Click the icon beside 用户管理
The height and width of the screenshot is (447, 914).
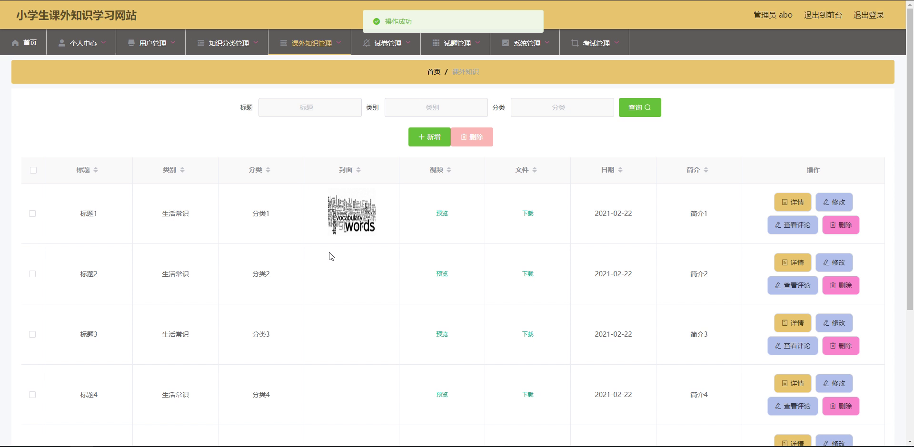[x=131, y=43]
